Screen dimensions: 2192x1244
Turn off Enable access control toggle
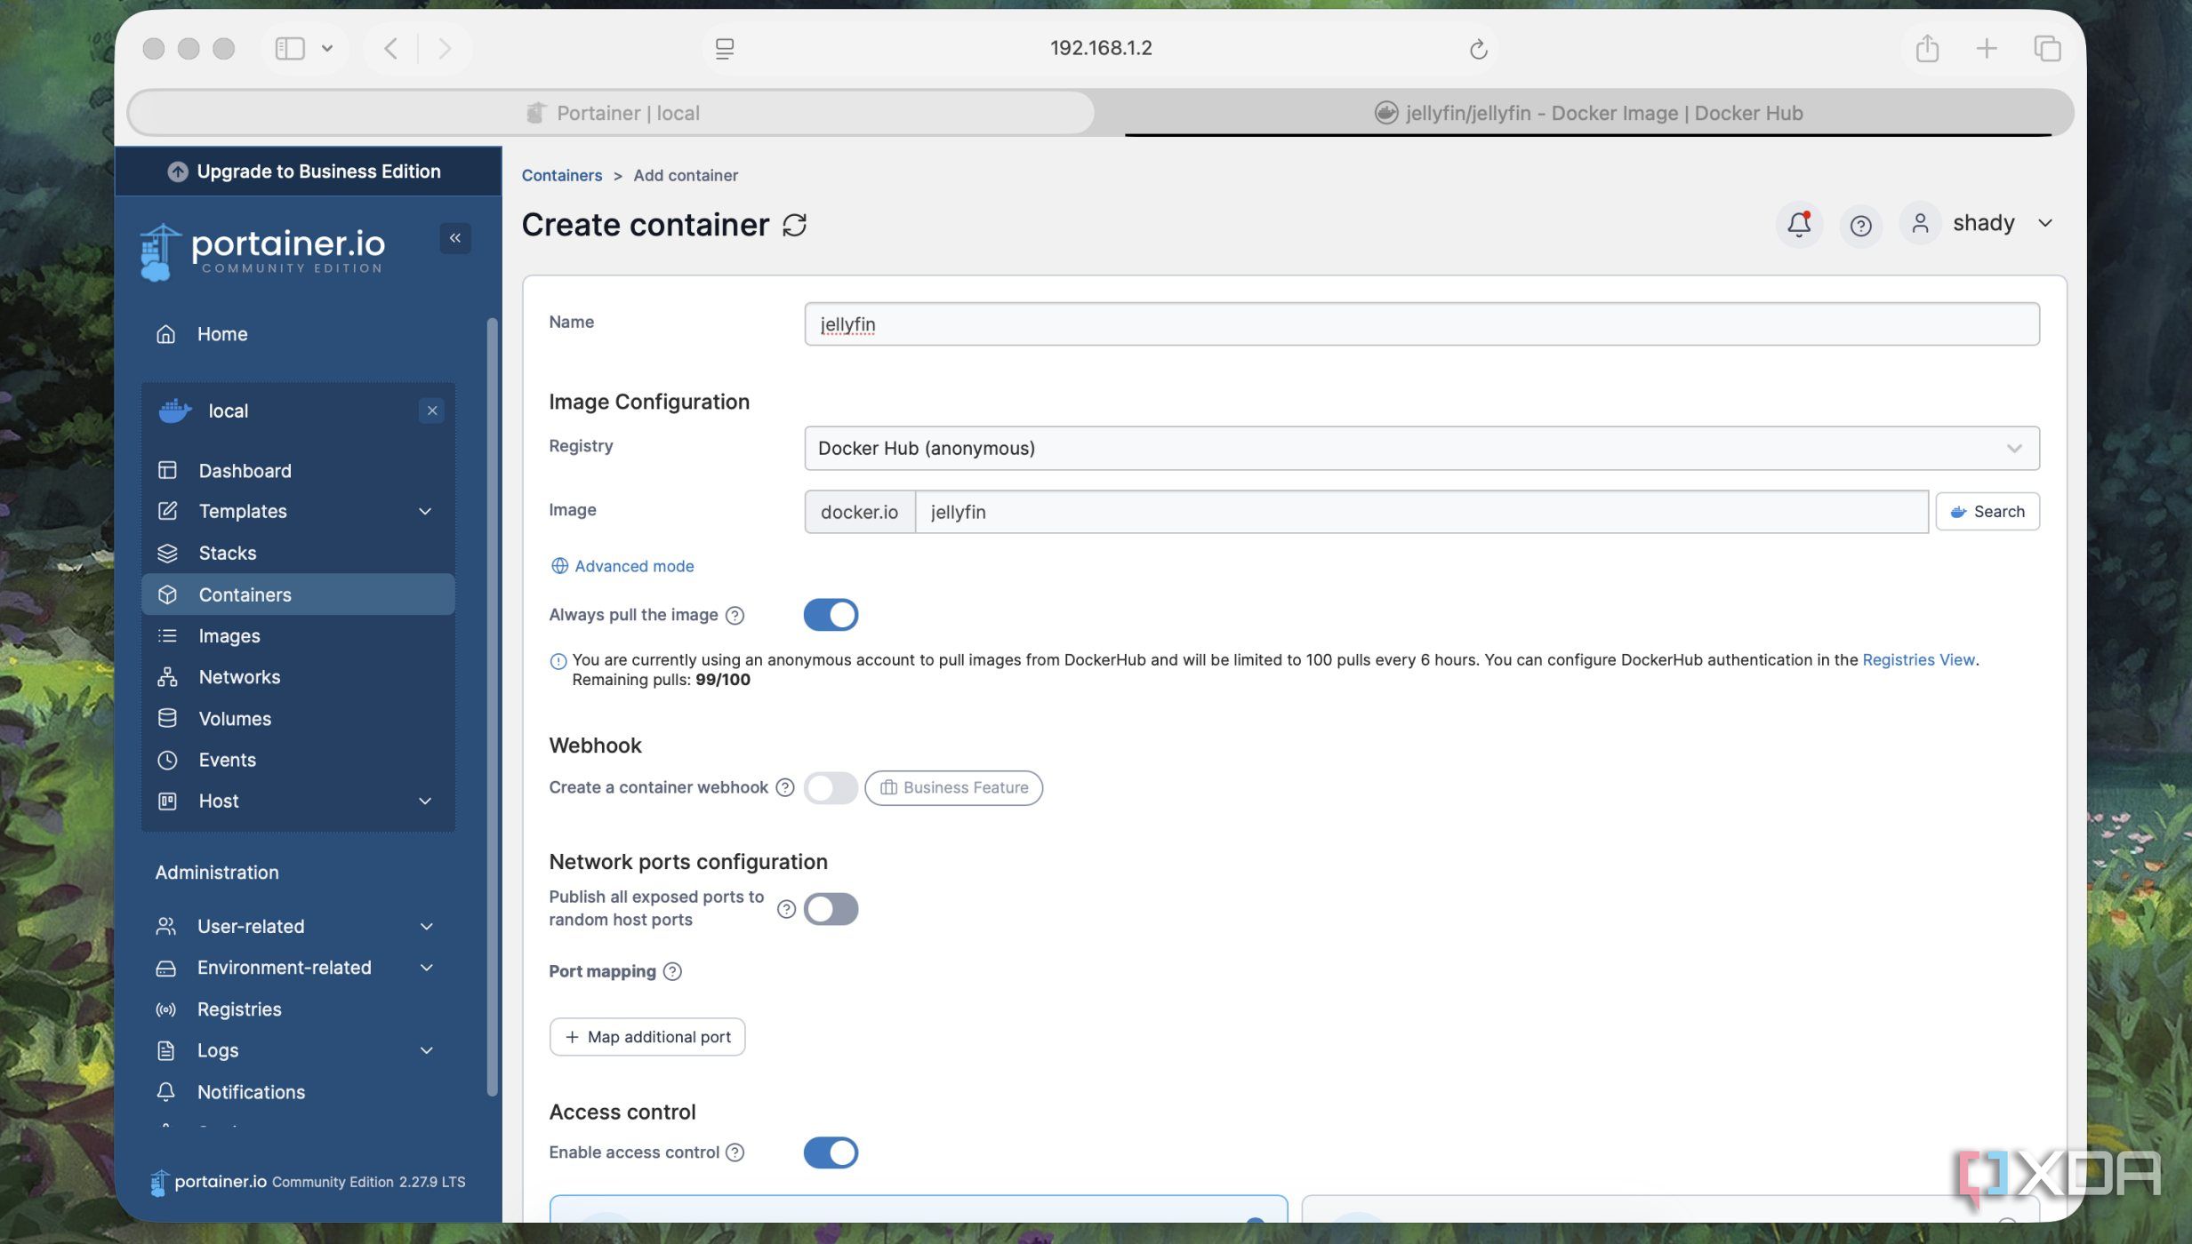pyautogui.click(x=830, y=1152)
